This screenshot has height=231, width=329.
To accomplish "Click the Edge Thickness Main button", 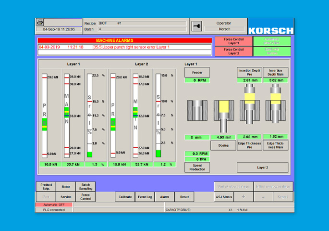I will tap(276, 145).
